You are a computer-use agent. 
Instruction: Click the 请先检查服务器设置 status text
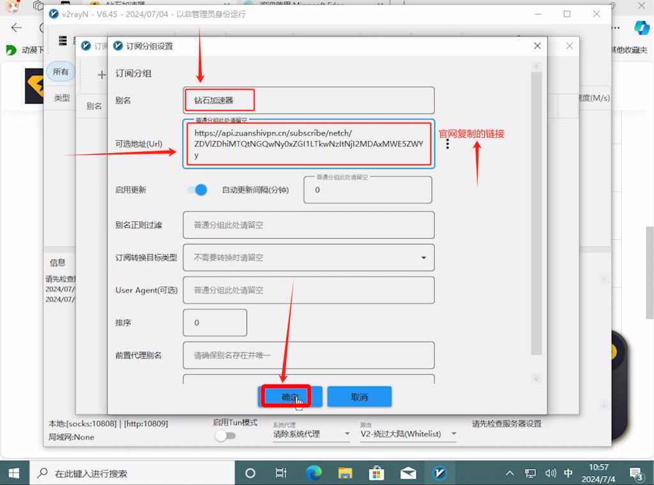[x=506, y=424]
